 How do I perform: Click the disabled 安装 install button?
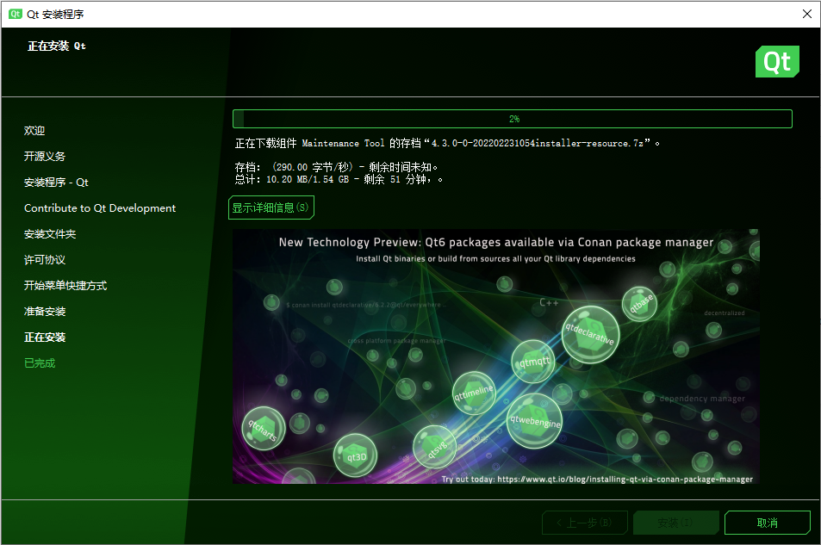675,523
